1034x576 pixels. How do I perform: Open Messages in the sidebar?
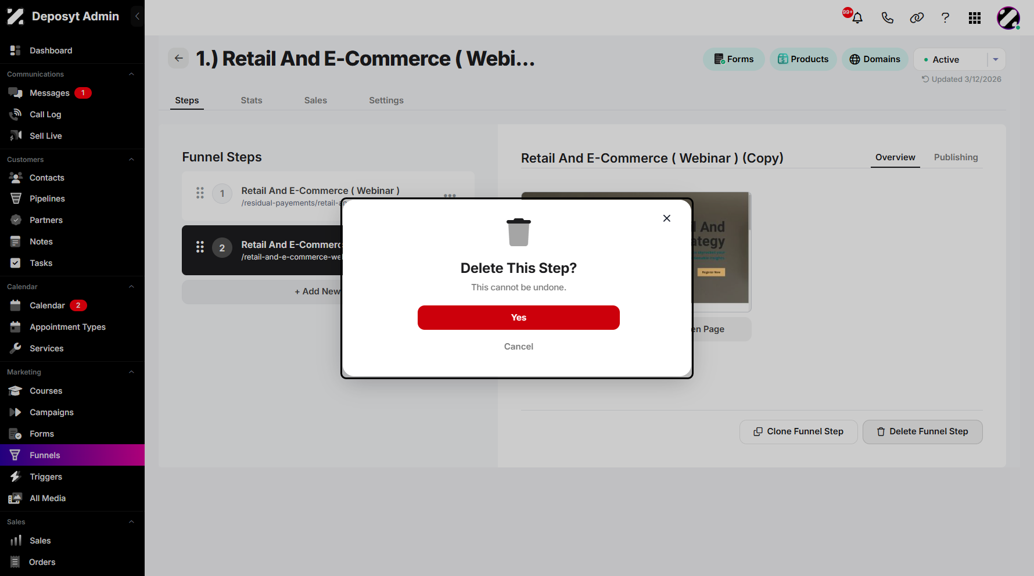72,93
